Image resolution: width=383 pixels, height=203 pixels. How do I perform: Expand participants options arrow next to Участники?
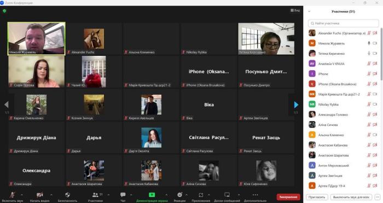(108, 195)
